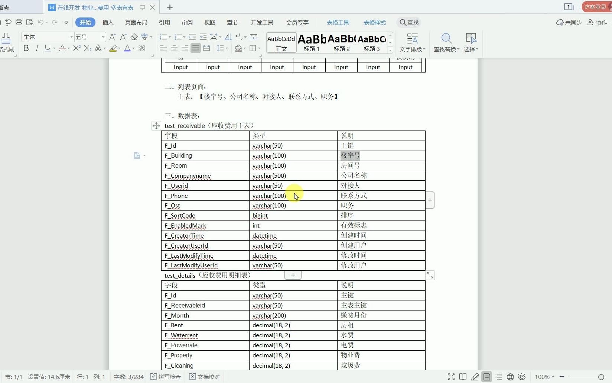Expand the styles gallery
Image resolution: width=612 pixels, height=383 pixels.
click(390, 50)
